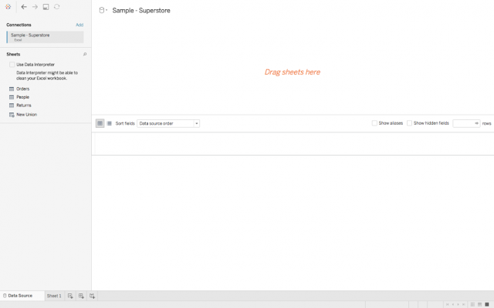The image size is (494, 308).
Task: Click the New Story icon
Action: (92, 296)
